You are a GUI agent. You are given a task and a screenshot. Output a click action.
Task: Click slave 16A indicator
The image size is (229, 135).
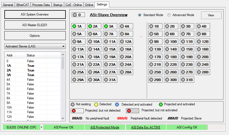125,49
